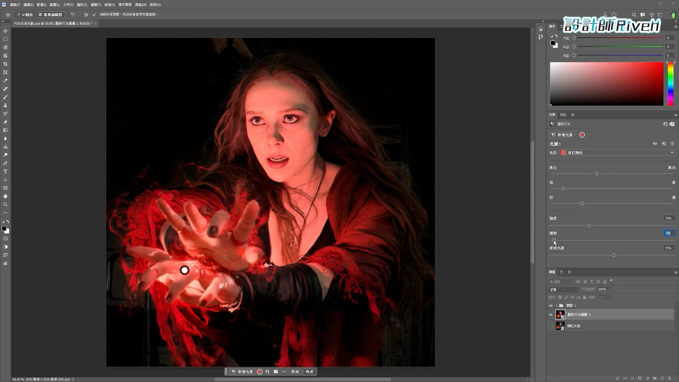The width and height of the screenshot is (679, 382).
Task: Select the Clone Stamp tool
Action: pyautogui.click(x=5, y=105)
